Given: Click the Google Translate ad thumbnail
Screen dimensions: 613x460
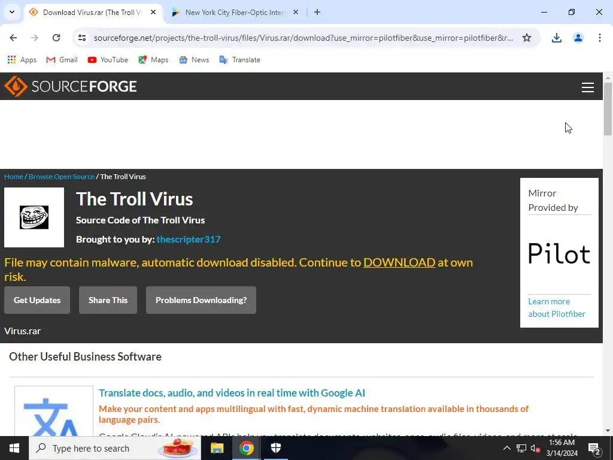Looking at the screenshot, I should pos(54,411).
